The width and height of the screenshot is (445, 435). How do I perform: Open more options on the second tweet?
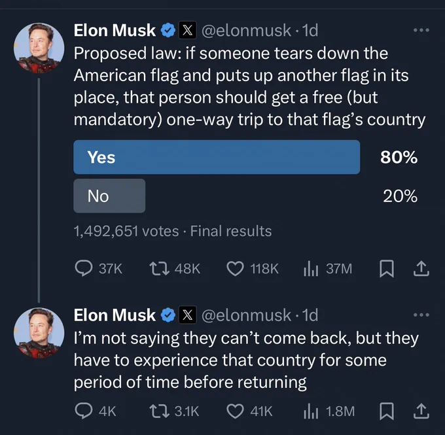tap(421, 315)
